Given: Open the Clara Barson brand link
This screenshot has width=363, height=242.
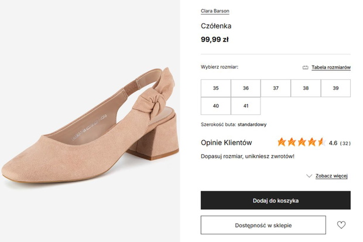Looking at the screenshot, I should [x=215, y=11].
